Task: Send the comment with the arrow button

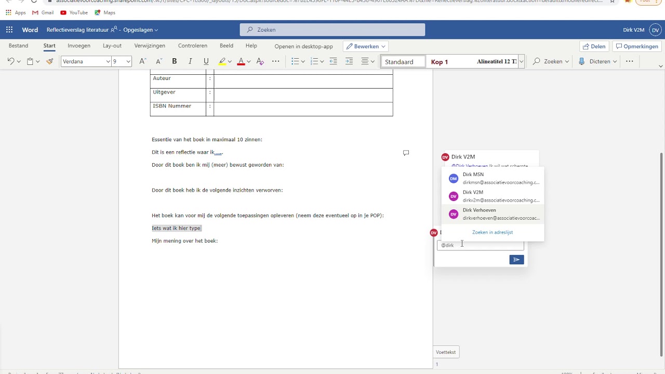Action: click(516, 260)
